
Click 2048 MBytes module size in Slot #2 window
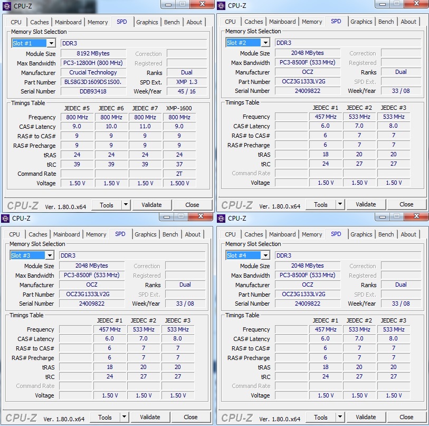click(x=308, y=53)
